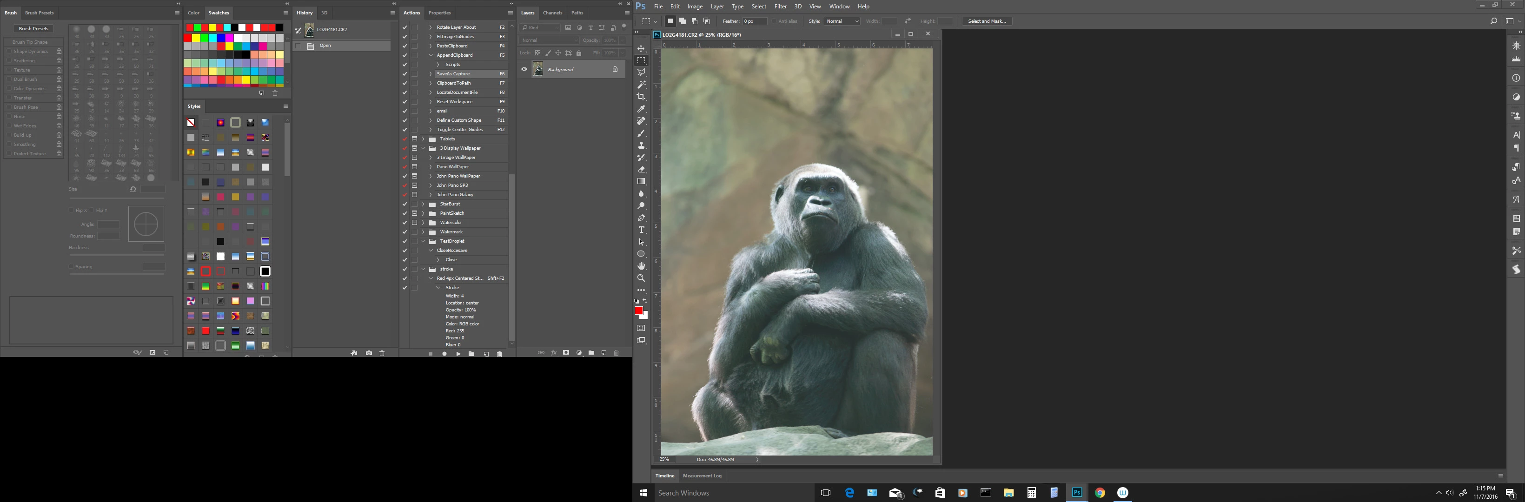Expand the Tablets action folder

pos(423,139)
